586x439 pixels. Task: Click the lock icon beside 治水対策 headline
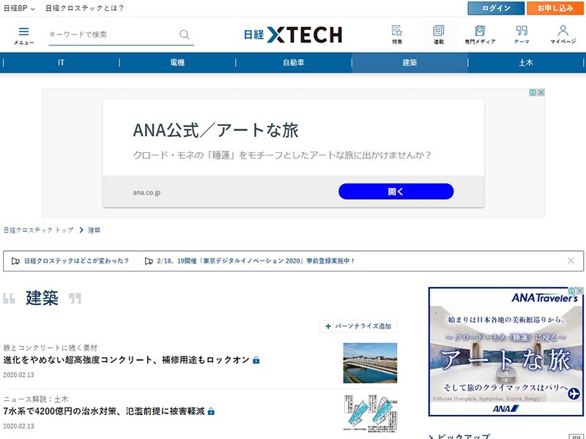coord(211,411)
